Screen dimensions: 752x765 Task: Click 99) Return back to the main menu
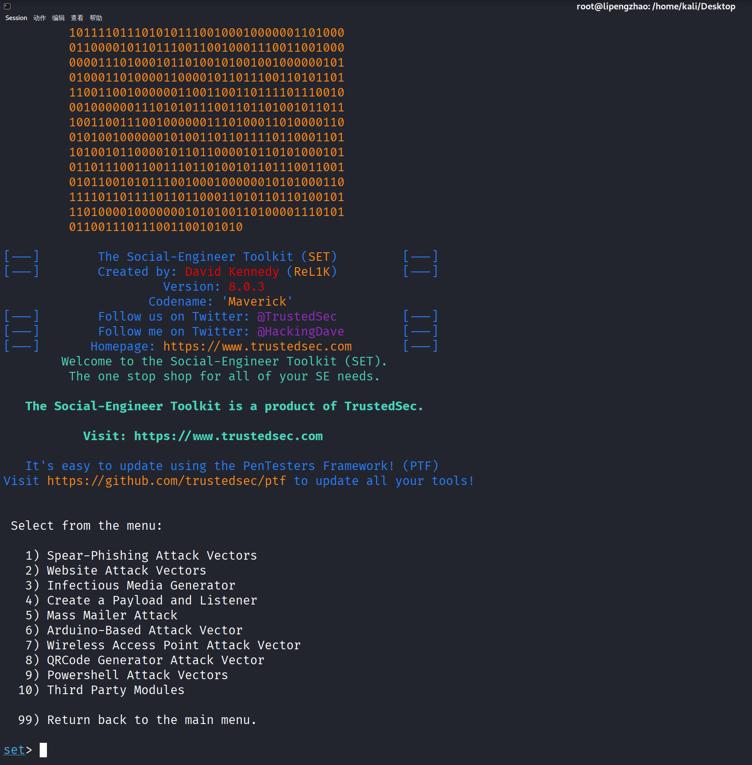point(137,720)
